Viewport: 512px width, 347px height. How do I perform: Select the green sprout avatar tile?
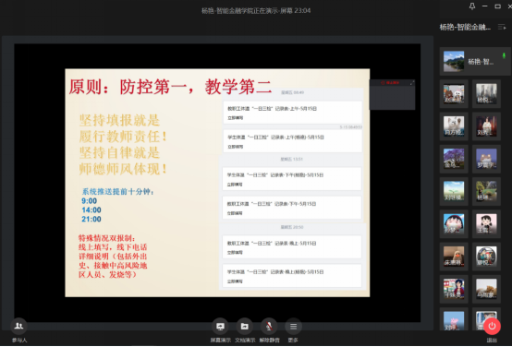click(454, 191)
